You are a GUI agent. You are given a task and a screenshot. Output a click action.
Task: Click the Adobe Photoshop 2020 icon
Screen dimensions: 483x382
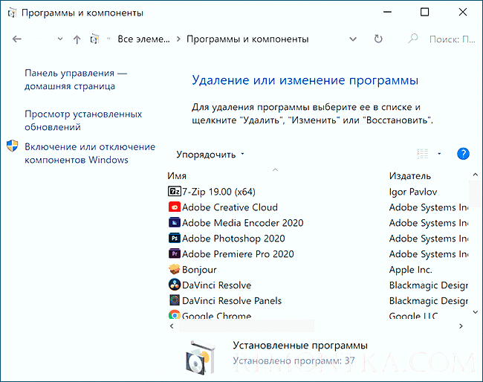coord(175,238)
